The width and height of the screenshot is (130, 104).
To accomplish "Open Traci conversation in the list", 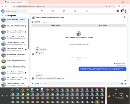I will click(14, 73).
